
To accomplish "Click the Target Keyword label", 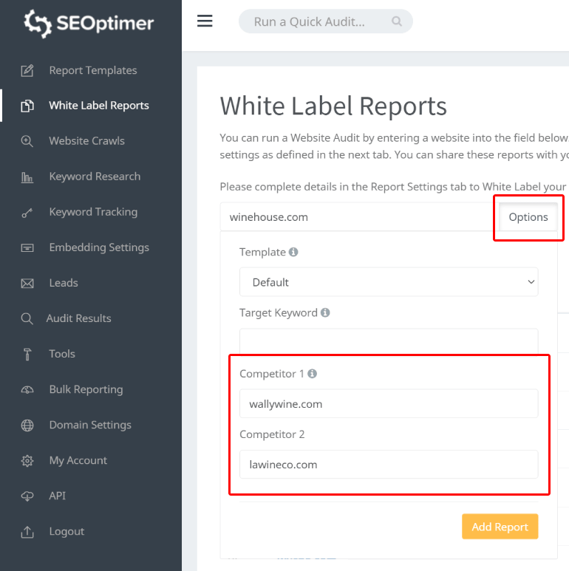I will click(279, 312).
